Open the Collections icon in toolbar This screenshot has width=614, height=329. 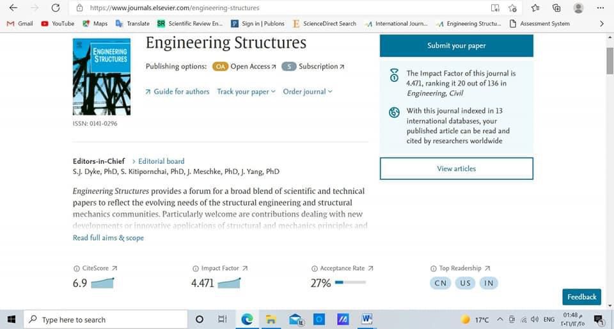[556, 8]
